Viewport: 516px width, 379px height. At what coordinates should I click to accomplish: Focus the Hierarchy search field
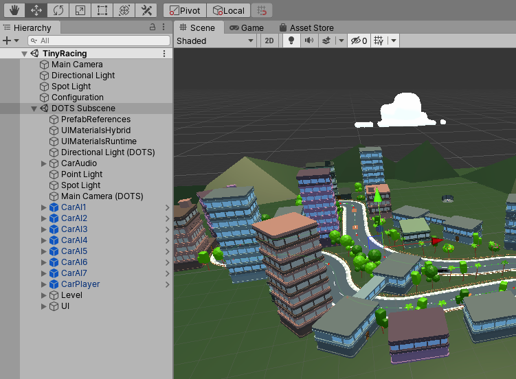click(99, 41)
